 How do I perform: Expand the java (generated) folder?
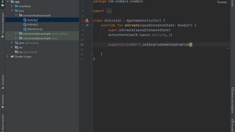12,43
